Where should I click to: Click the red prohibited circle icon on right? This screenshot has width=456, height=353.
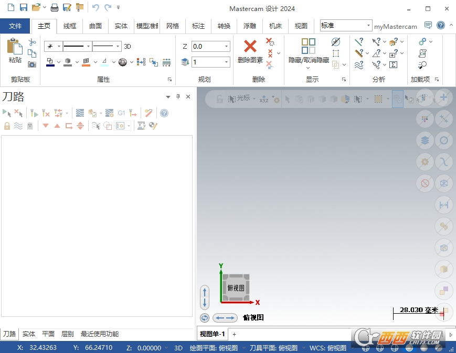point(425,183)
